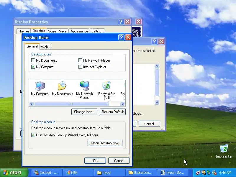Click left arrow of icon list scrollbar
This screenshot has width=236, height=177.
click(x=32, y=104)
